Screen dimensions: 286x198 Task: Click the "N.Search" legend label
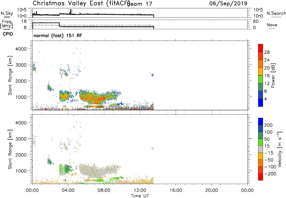click(276, 13)
